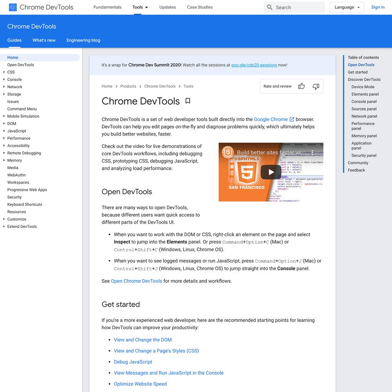Jump to Security panel in contents
392x392 pixels.
click(364, 155)
